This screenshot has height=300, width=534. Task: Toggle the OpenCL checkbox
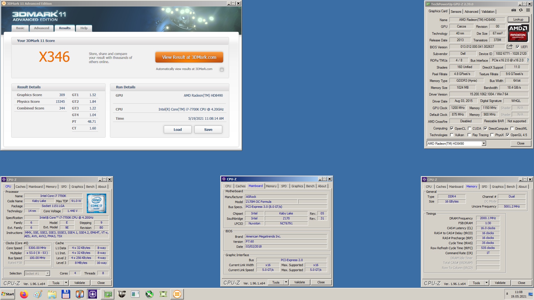452,128
